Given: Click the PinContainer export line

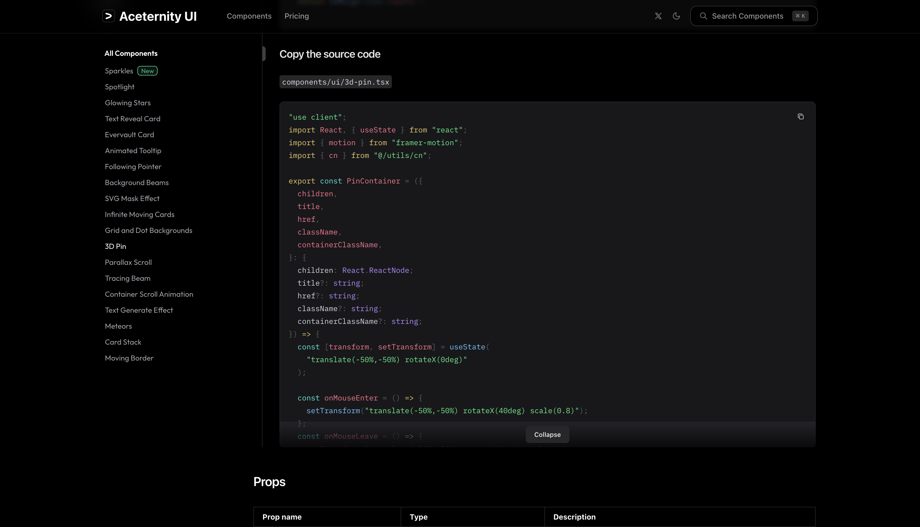Looking at the screenshot, I should [355, 181].
